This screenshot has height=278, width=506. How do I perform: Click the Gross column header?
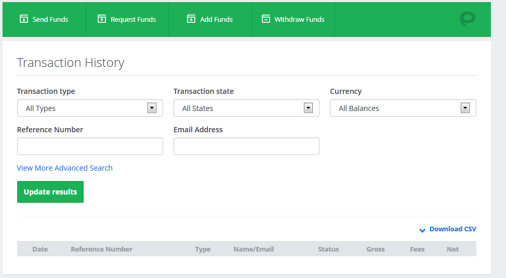[x=376, y=249]
